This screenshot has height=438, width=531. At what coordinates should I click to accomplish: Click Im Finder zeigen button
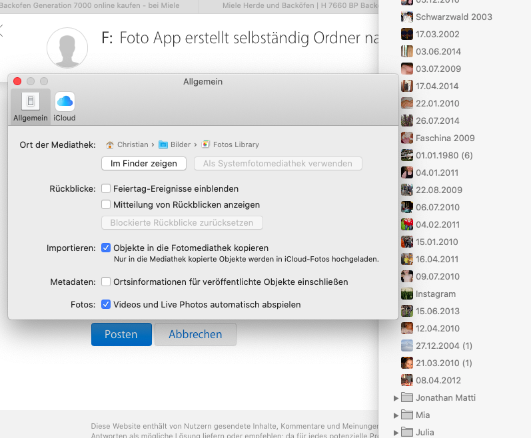144,163
